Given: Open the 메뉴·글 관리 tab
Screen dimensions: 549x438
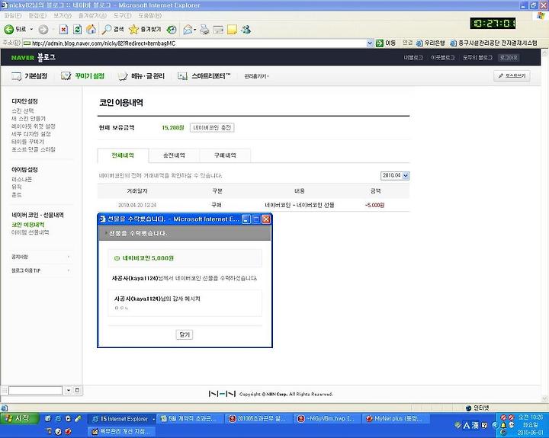Looking at the screenshot, I should point(141,76).
